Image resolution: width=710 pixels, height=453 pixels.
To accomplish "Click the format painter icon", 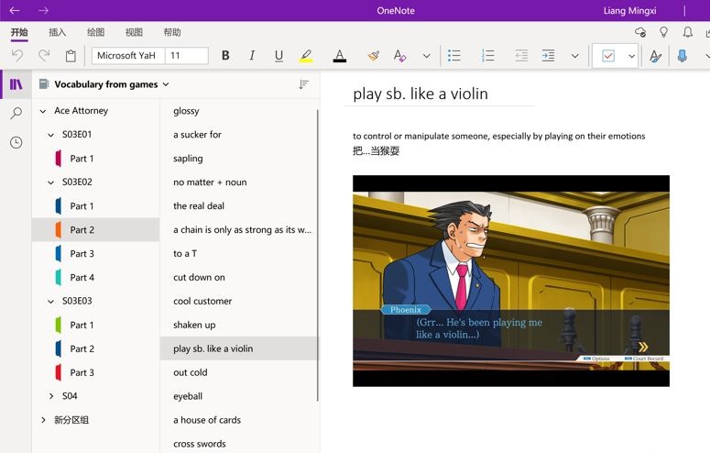I will click(373, 56).
